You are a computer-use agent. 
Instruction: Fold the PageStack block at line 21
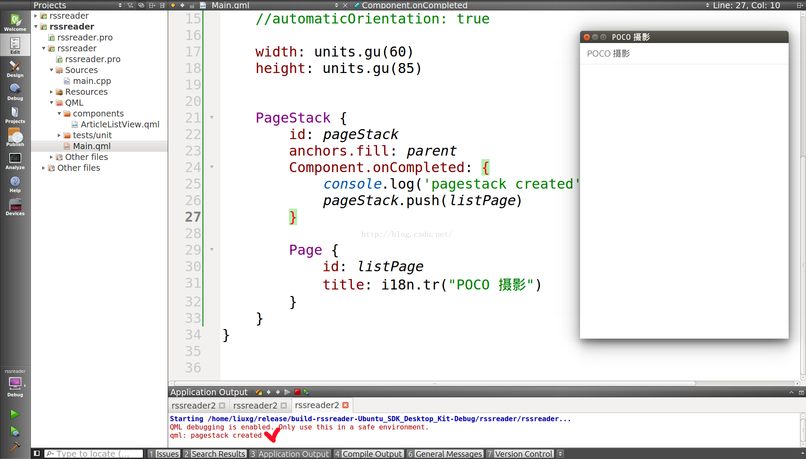[212, 117]
